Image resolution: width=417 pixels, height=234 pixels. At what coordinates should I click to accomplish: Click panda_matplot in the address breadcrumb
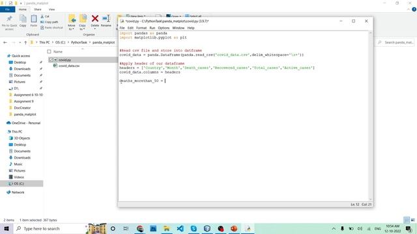click(104, 42)
